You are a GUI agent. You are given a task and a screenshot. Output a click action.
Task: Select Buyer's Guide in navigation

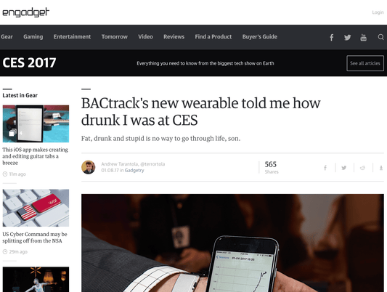(260, 37)
